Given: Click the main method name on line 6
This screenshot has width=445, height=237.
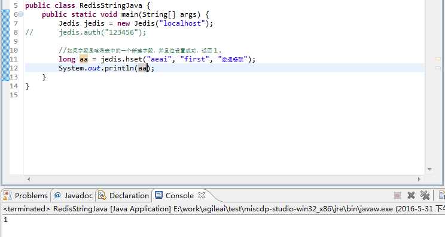Looking at the screenshot, I should coord(130,14).
